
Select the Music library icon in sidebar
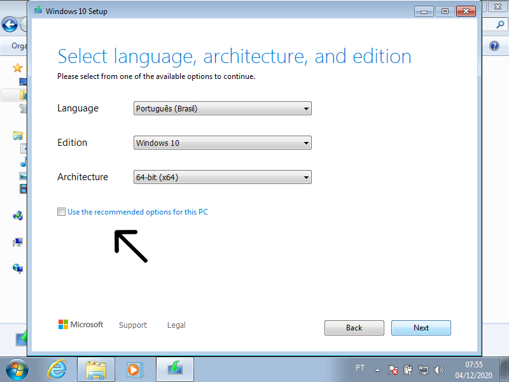24,162
